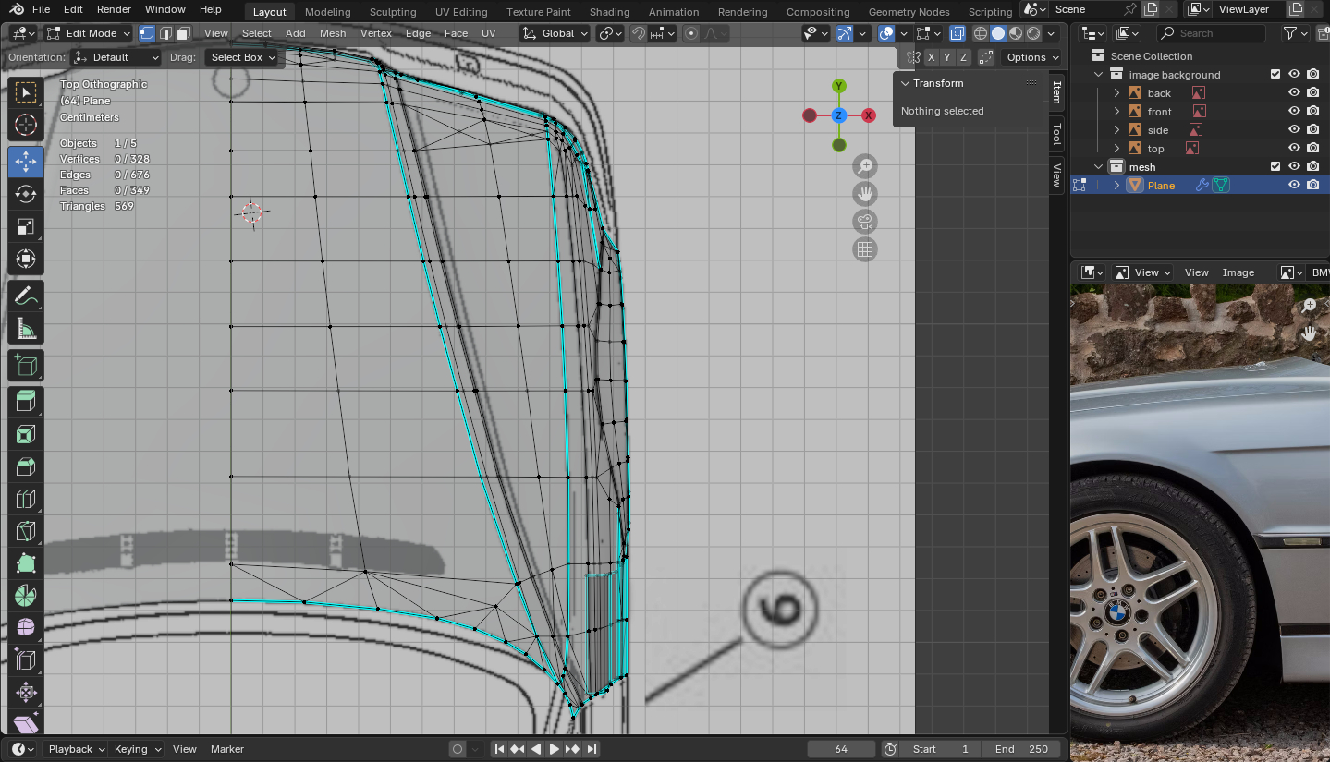Expand the side image tree item
The width and height of the screenshot is (1330, 762).
click(1116, 130)
